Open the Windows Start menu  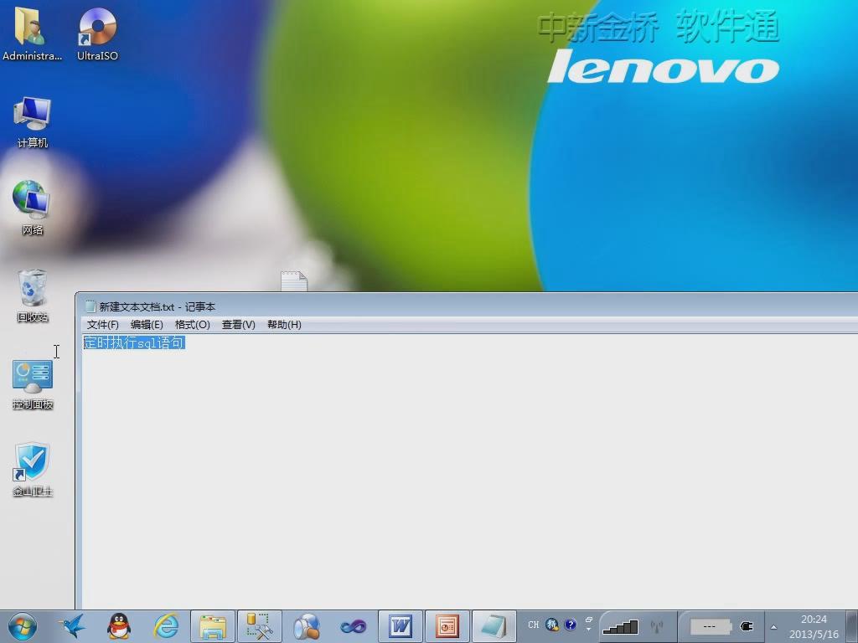click(23, 626)
